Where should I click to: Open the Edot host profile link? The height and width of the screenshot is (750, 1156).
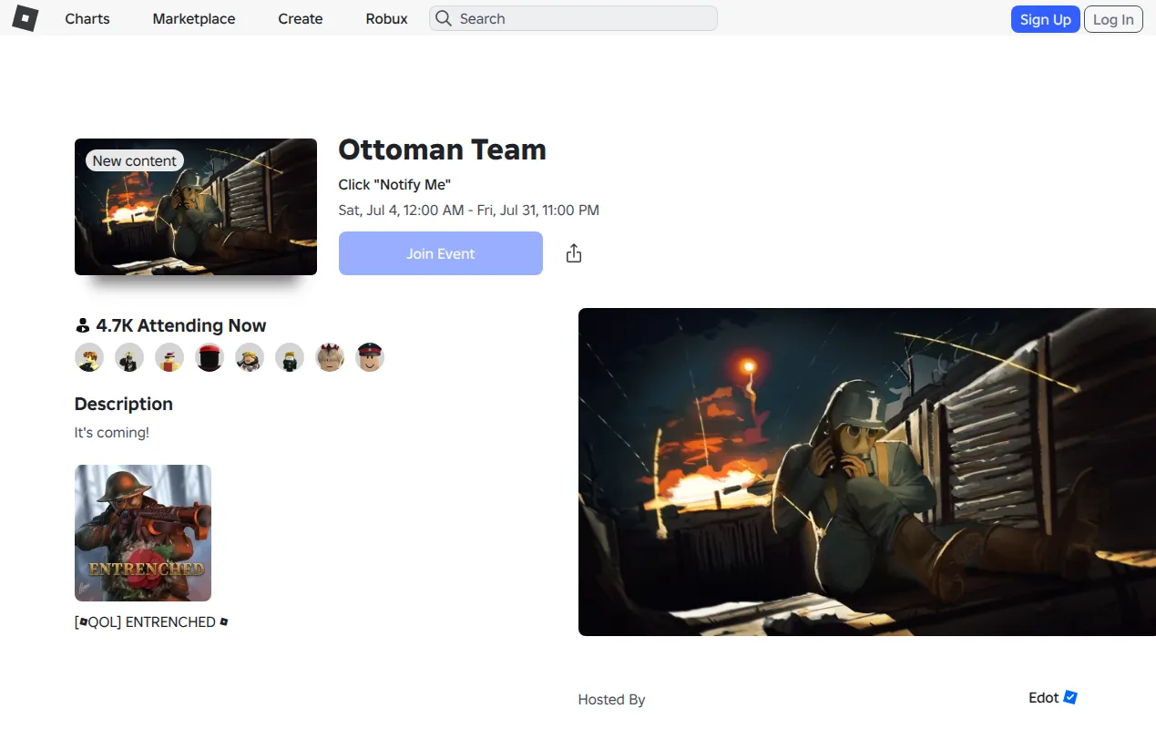pyautogui.click(x=1044, y=697)
